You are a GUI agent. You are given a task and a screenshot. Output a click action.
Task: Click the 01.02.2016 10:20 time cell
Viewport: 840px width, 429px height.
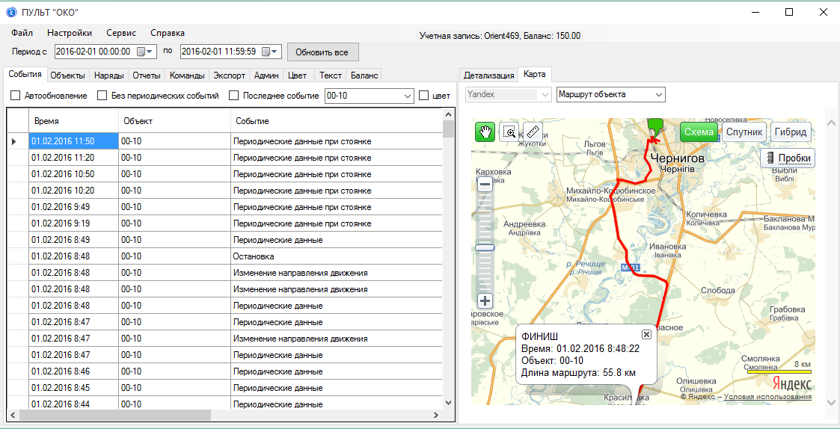(x=73, y=191)
